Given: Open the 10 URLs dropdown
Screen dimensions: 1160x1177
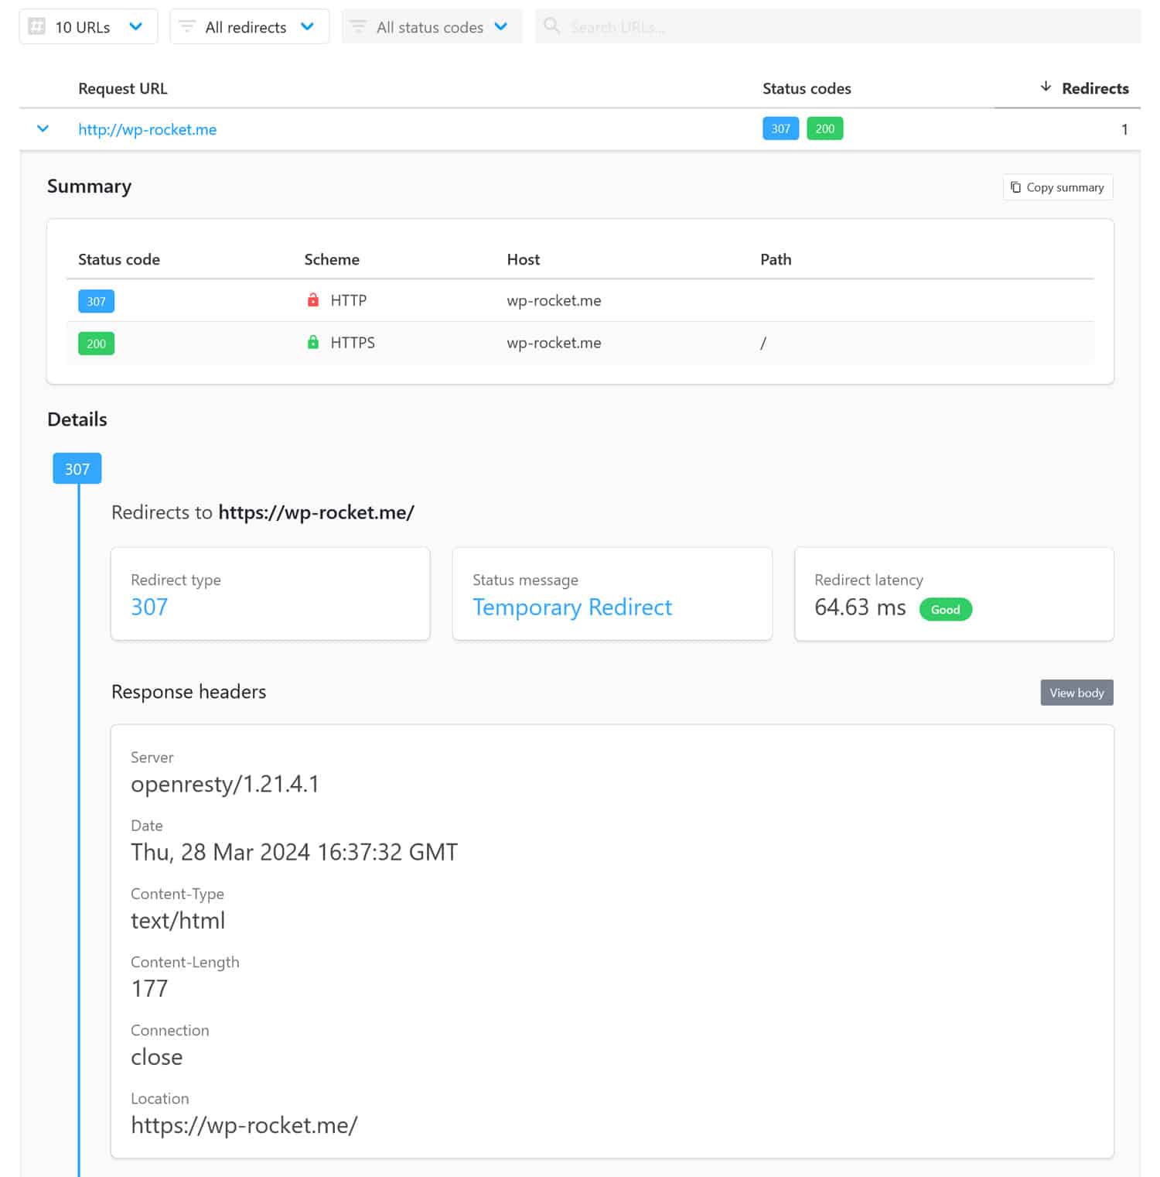Looking at the screenshot, I should [x=87, y=27].
